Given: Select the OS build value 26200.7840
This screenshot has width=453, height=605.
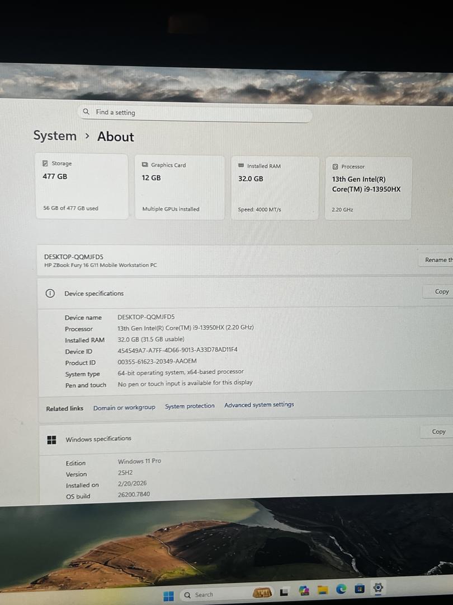Looking at the screenshot, I should pos(134,494).
